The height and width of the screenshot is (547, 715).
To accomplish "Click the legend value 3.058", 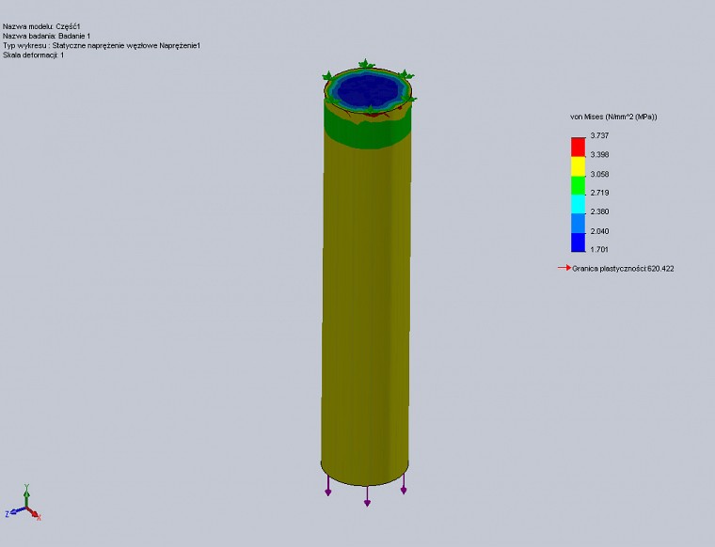I will pyautogui.click(x=599, y=174).
